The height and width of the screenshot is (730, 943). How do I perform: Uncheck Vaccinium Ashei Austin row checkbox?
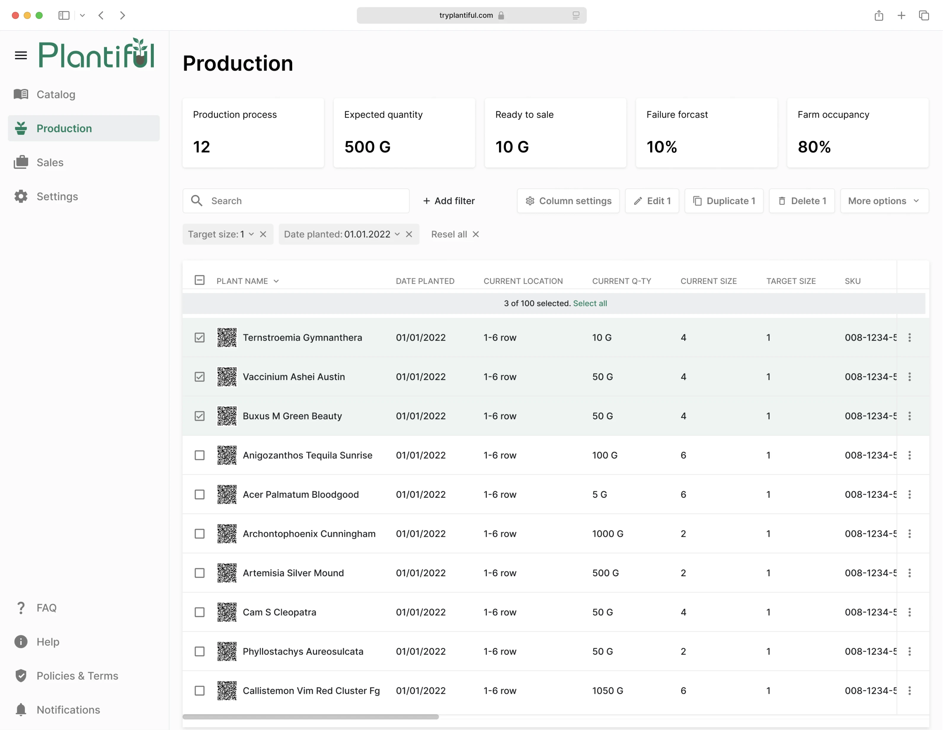pos(199,377)
